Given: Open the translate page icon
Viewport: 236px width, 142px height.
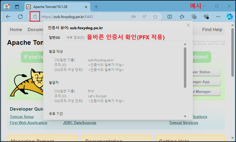Looking at the screenshot, I should (x=133, y=17).
